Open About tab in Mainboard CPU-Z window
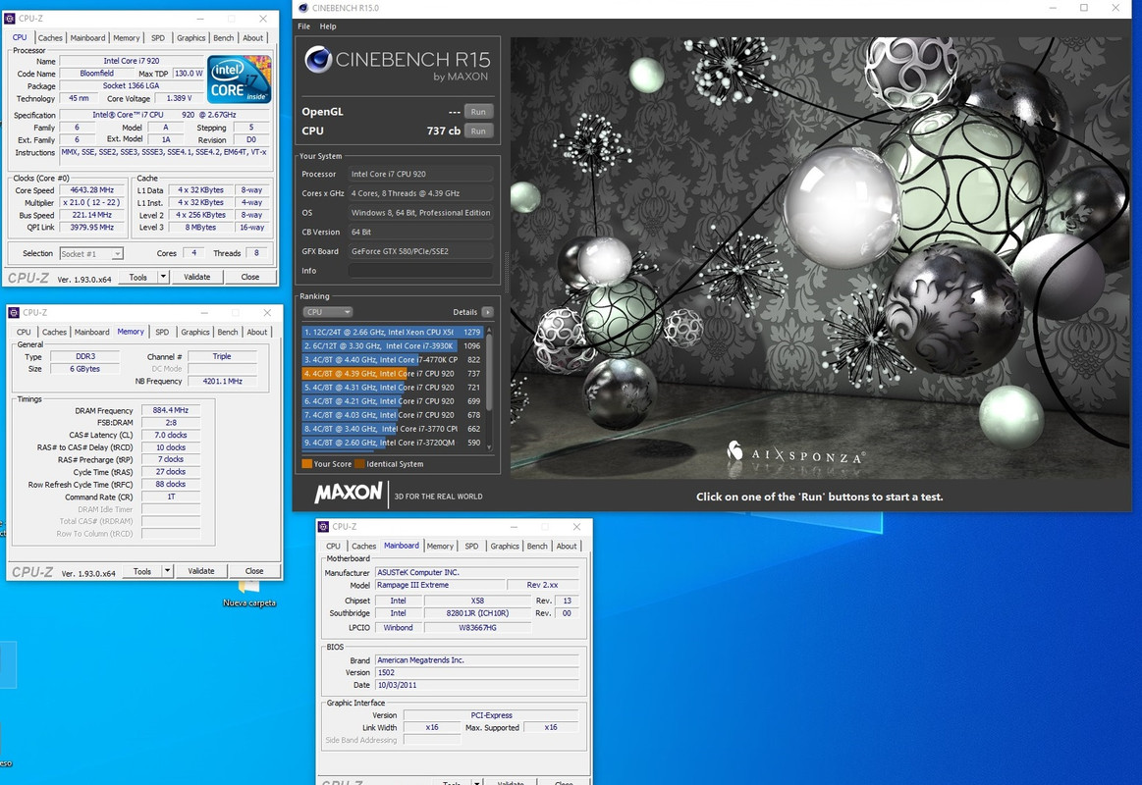Image resolution: width=1142 pixels, height=785 pixels. pos(567,546)
